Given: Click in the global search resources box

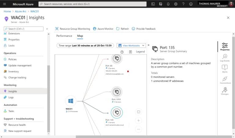Looking at the screenshot, I should [92, 4].
